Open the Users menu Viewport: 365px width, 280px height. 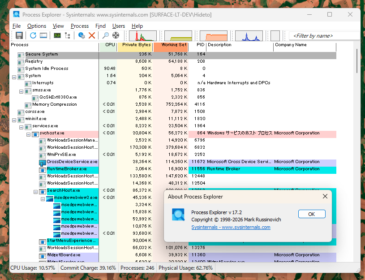119,26
